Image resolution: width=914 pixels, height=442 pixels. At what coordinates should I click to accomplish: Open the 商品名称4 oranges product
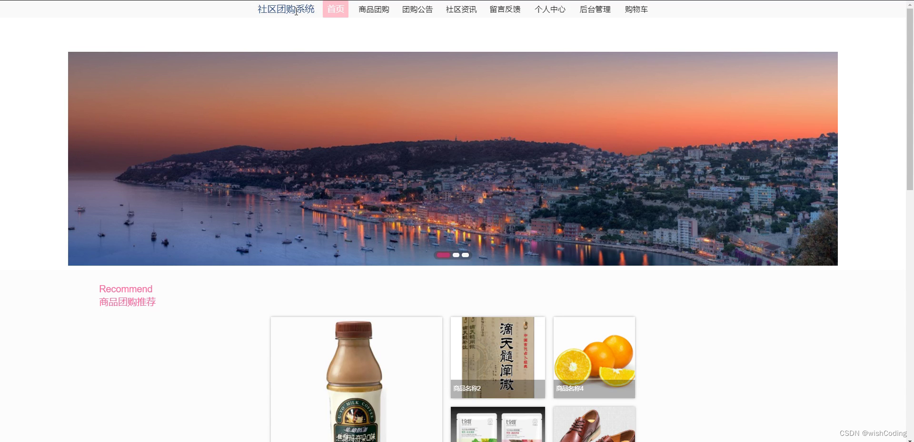click(594, 357)
